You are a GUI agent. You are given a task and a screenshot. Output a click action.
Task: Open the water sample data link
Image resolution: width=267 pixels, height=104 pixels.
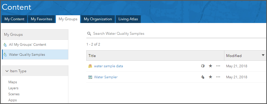(108, 66)
